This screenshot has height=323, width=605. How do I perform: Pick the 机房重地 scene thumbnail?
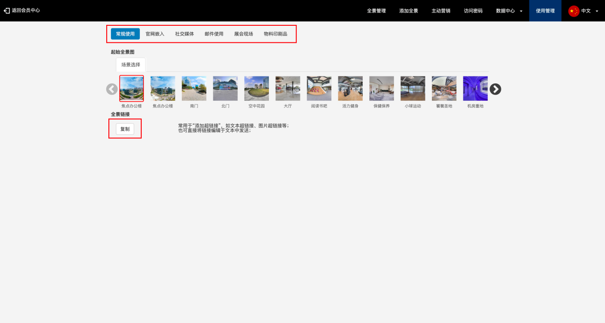pos(475,89)
